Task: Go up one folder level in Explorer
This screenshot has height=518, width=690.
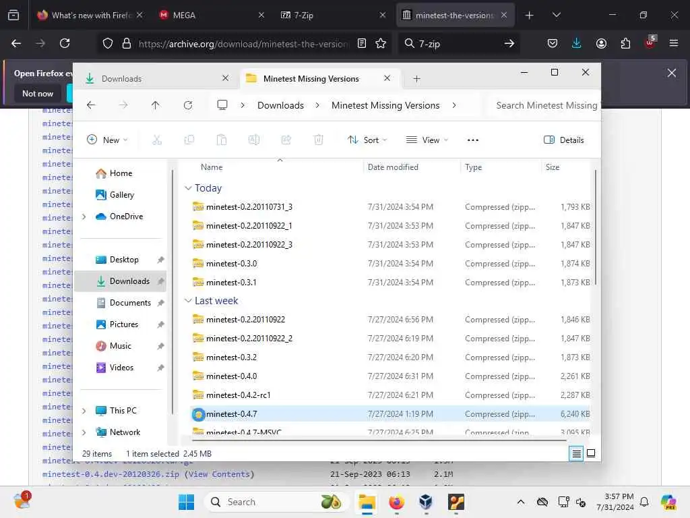Action: pyautogui.click(x=156, y=105)
